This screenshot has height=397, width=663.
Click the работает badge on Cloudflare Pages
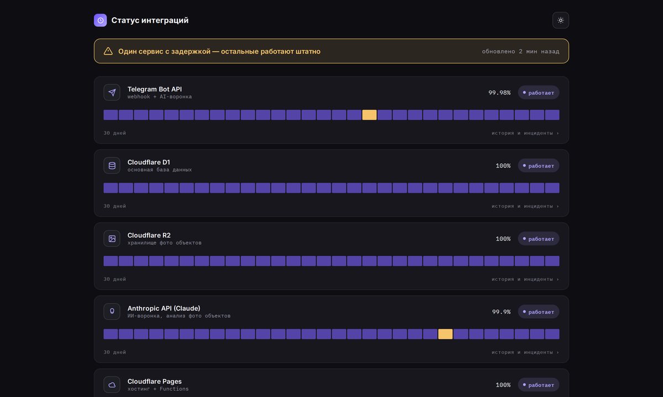coord(539,385)
